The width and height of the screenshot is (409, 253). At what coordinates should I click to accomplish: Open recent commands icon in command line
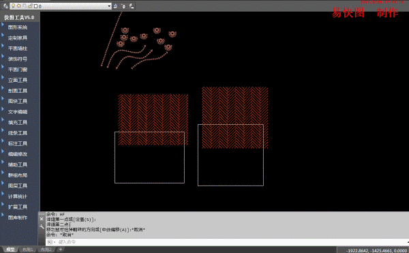point(50,242)
